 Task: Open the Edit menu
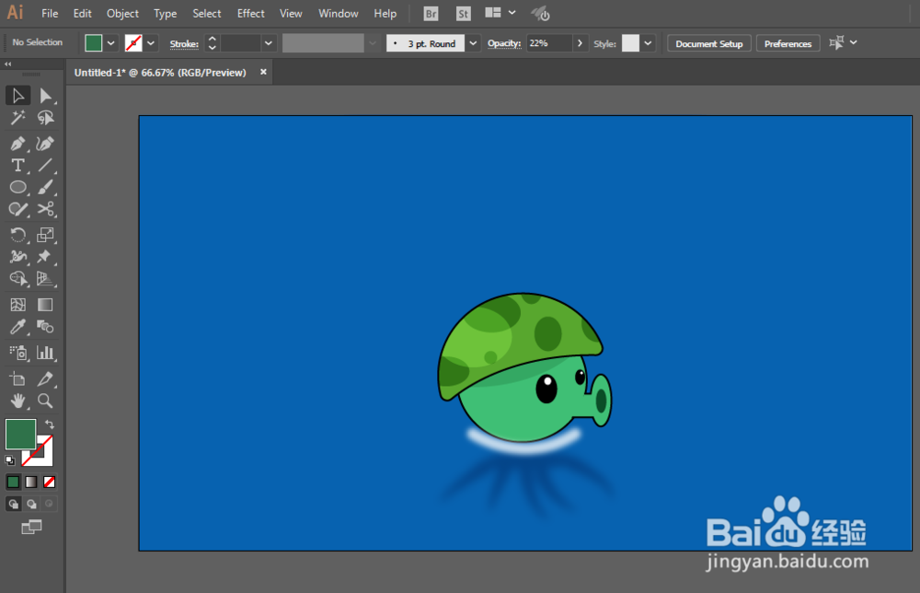[82, 14]
